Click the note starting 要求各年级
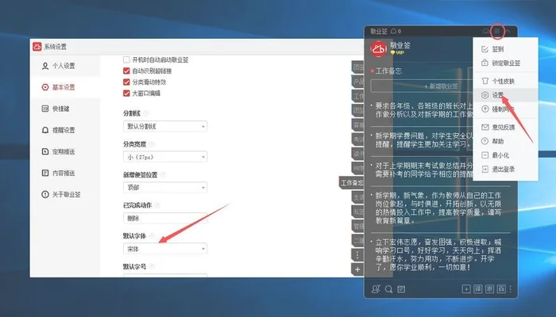The width and height of the screenshot is (556, 317). click(x=424, y=110)
